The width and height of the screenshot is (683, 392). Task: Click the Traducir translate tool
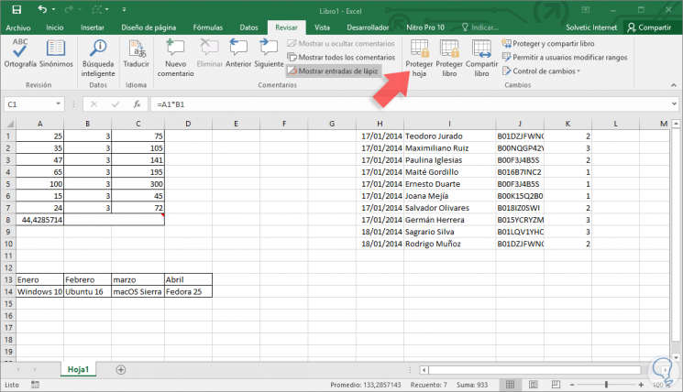(x=137, y=53)
